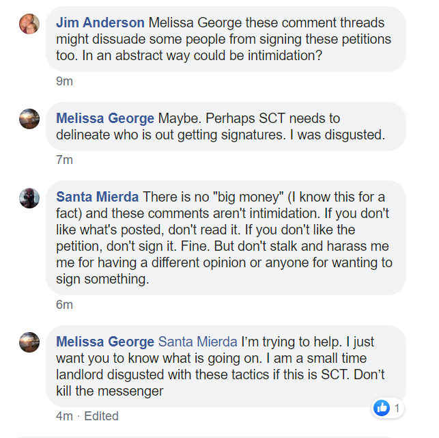Click the Santa Mierda author name on the 6m comment
The height and width of the screenshot is (438, 439).
tap(98, 197)
